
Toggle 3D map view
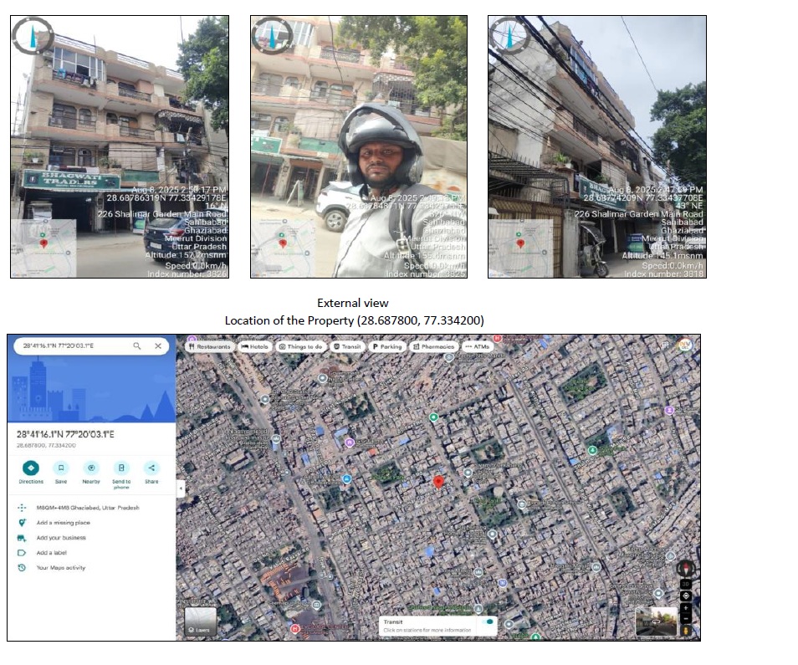(685, 583)
